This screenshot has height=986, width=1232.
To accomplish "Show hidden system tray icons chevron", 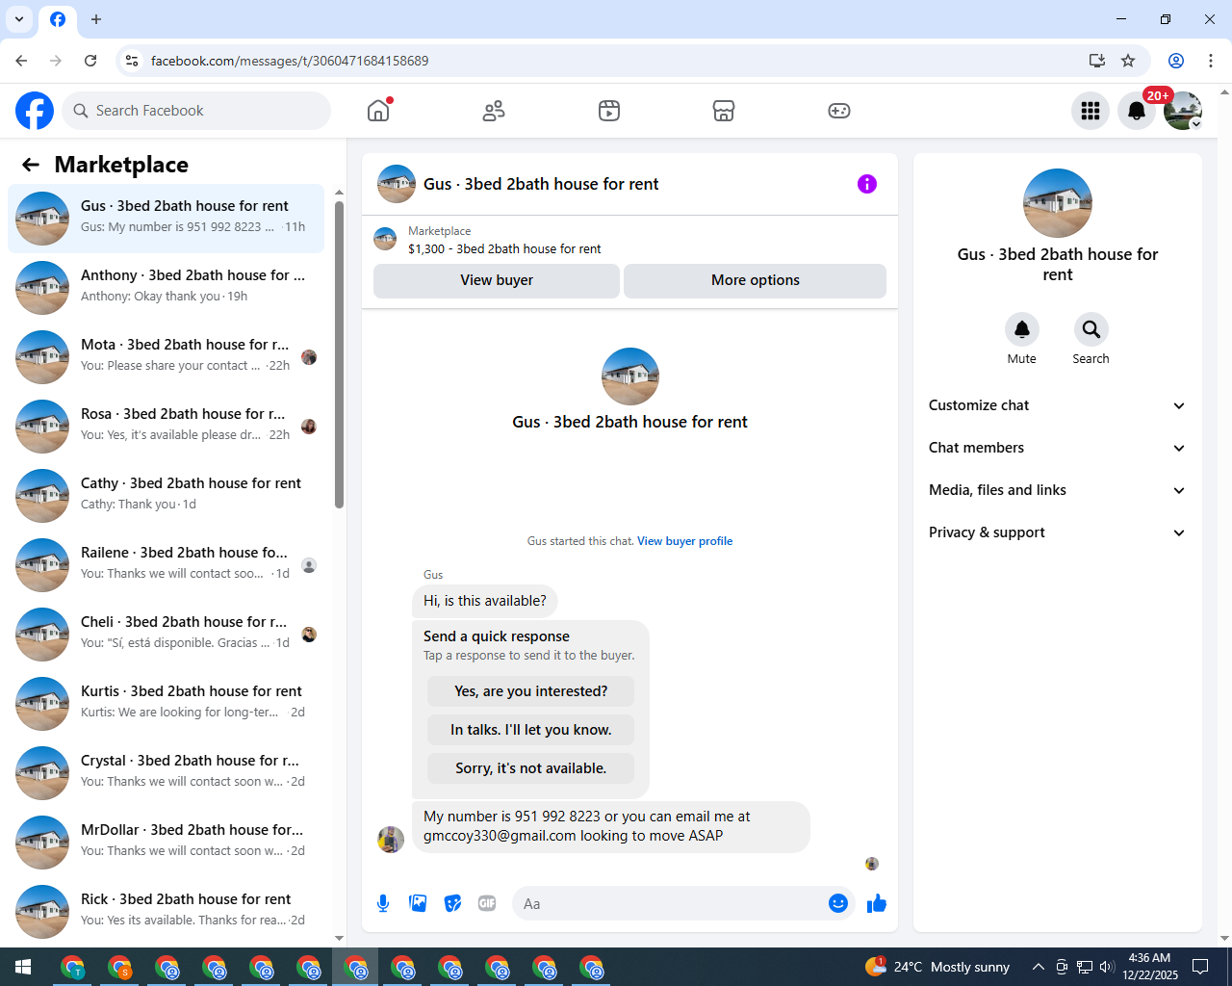I will coord(1038,967).
